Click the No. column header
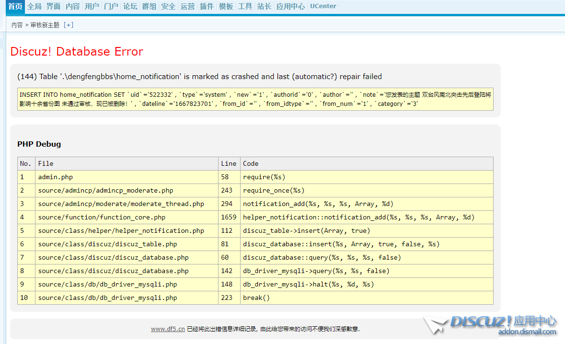This screenshot has width=565, height=344. pyautogui.click(x=26, y=163)
